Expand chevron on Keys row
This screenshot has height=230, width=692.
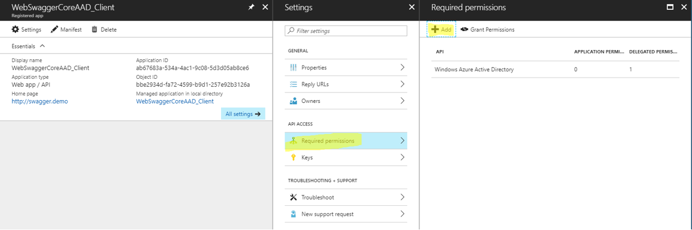click(x=402, y=157)
